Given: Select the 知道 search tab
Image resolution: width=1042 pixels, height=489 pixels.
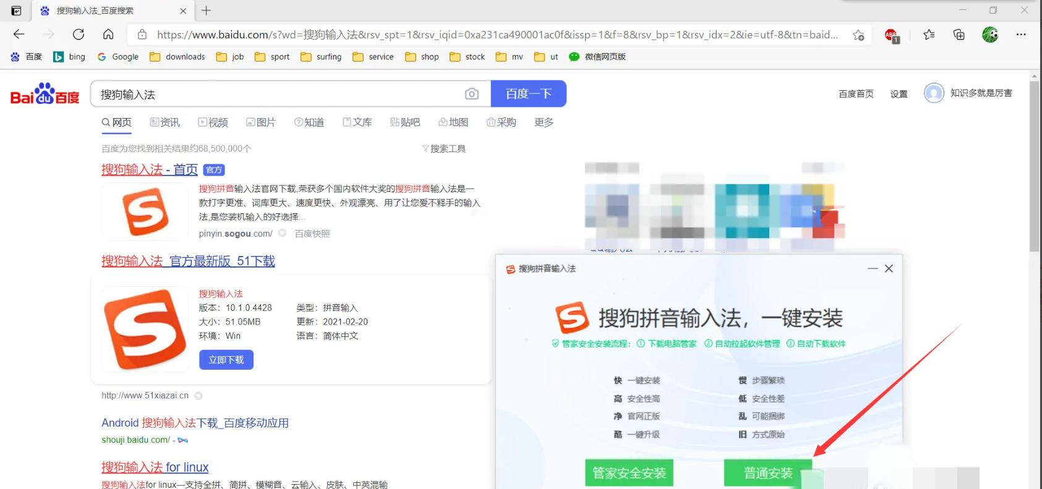Looking at the screenshot, I should tap(309, 122).
